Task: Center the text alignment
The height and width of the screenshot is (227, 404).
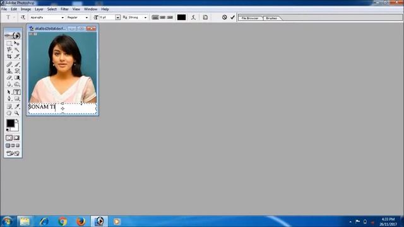Action: pos(163,17)
